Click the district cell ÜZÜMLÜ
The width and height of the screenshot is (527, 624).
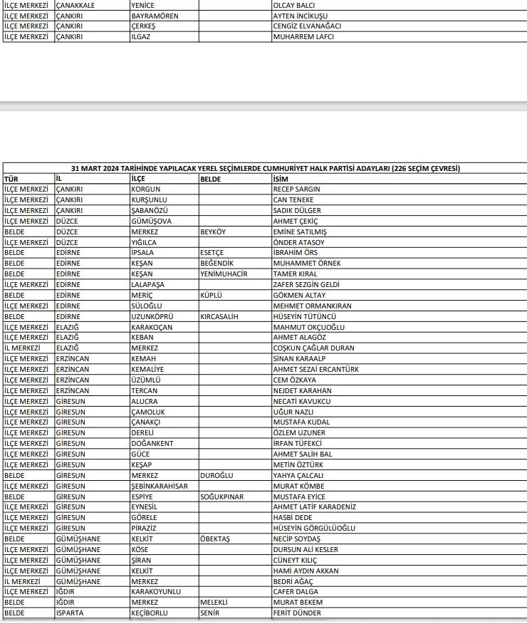click(x=145, y=380)
